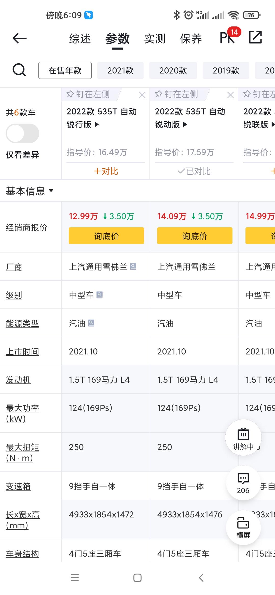Tap 指导价: 17.59万 text
The image size is (275, 595).
(x=185, y=152)
